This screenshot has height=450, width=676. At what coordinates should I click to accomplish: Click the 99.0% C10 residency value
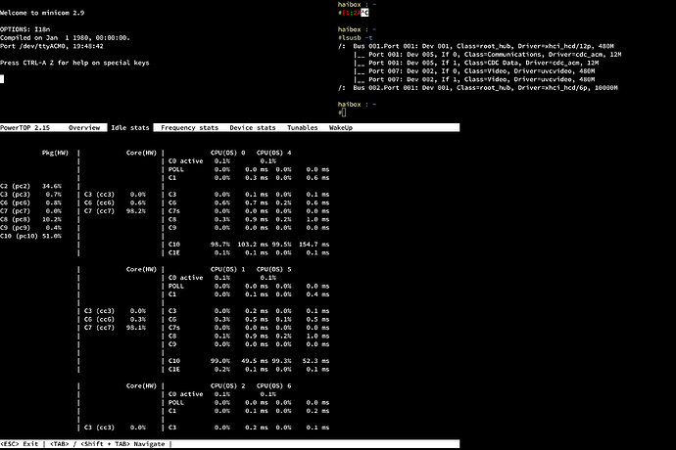[x=220, y=361]
